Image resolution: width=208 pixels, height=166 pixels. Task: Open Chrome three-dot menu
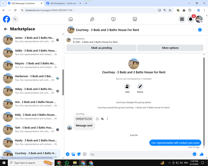[204, 10]
